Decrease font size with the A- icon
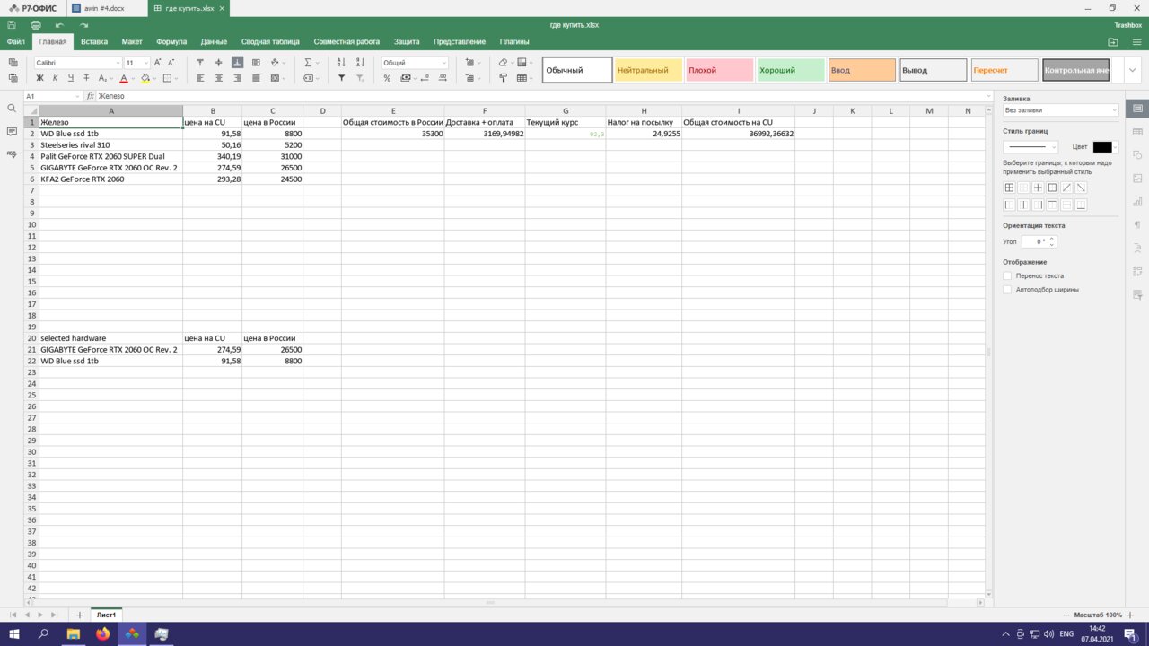Screen dimensions: 1149x646 pyautogui.click(x=171, y=63)
